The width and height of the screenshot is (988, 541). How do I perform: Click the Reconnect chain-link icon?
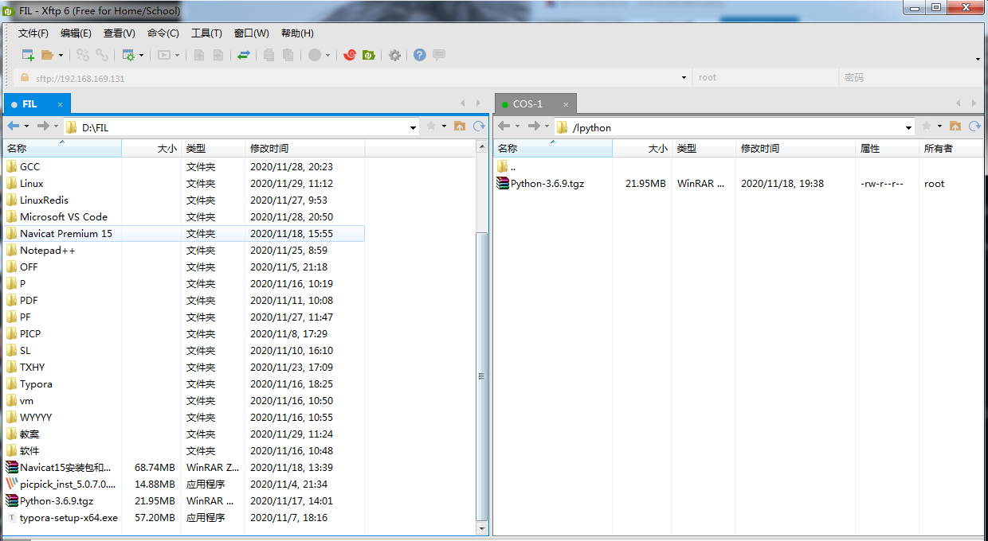(101, 55)
